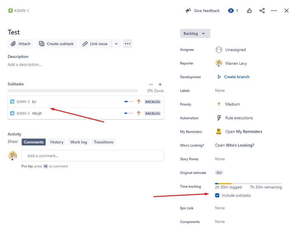
Task: Click the plus icon to add subtask
Action: point(160,84)
